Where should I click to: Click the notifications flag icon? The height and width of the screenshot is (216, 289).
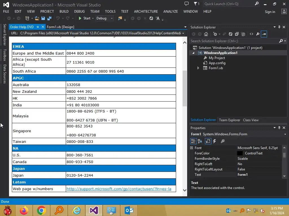(195, 4)
